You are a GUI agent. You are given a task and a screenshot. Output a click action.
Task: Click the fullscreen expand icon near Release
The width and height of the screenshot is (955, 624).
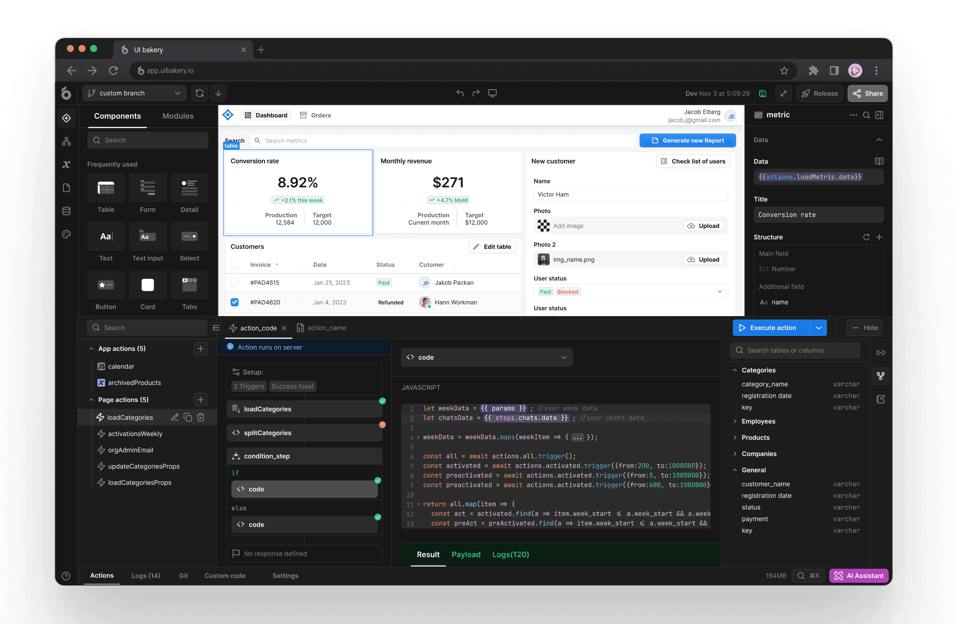[783, 93]
